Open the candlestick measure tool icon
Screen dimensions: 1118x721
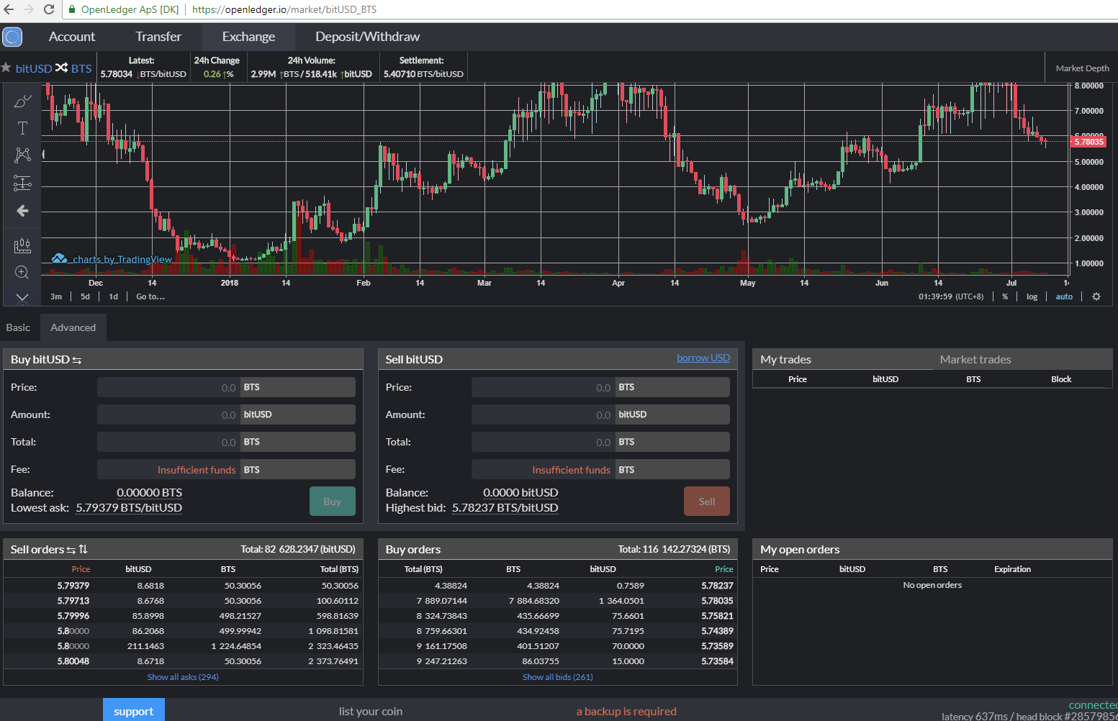tap(22, 245)
